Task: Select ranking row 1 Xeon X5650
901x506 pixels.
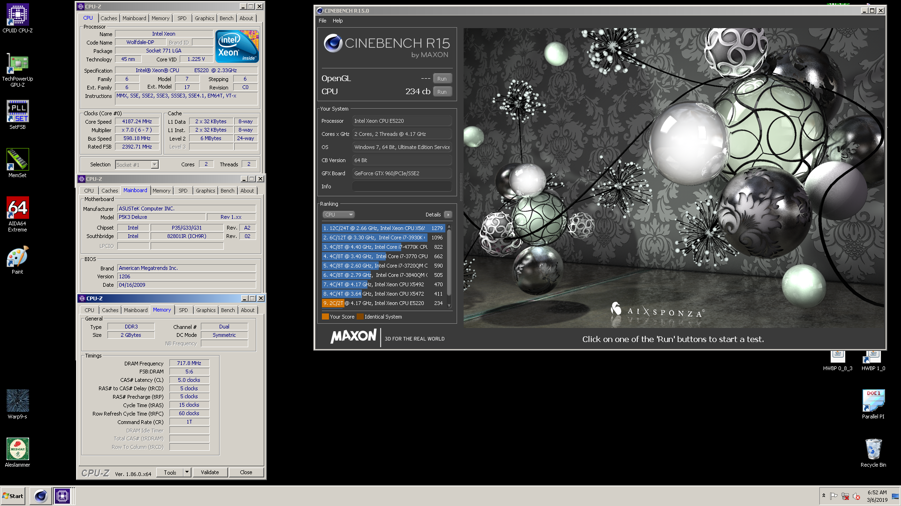Action: tap(383, 228)
